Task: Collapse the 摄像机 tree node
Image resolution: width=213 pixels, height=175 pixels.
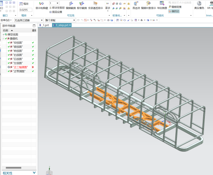Action: pos(3,39)
